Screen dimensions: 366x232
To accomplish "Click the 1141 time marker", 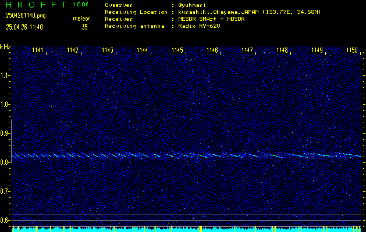I will [x=37, y=50].
